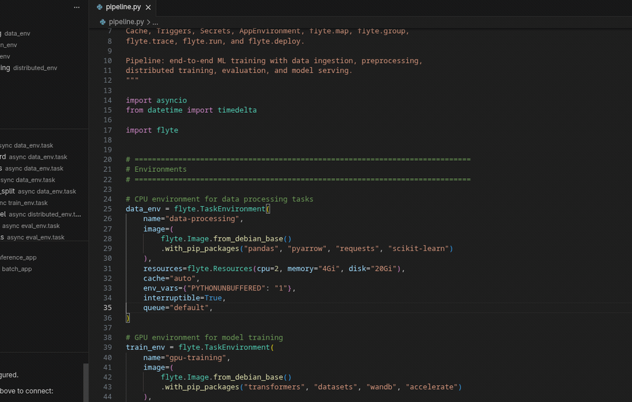Select the data_env entry in the sidebar
Viewport: 632px width, 402px height.
[17, 34]
